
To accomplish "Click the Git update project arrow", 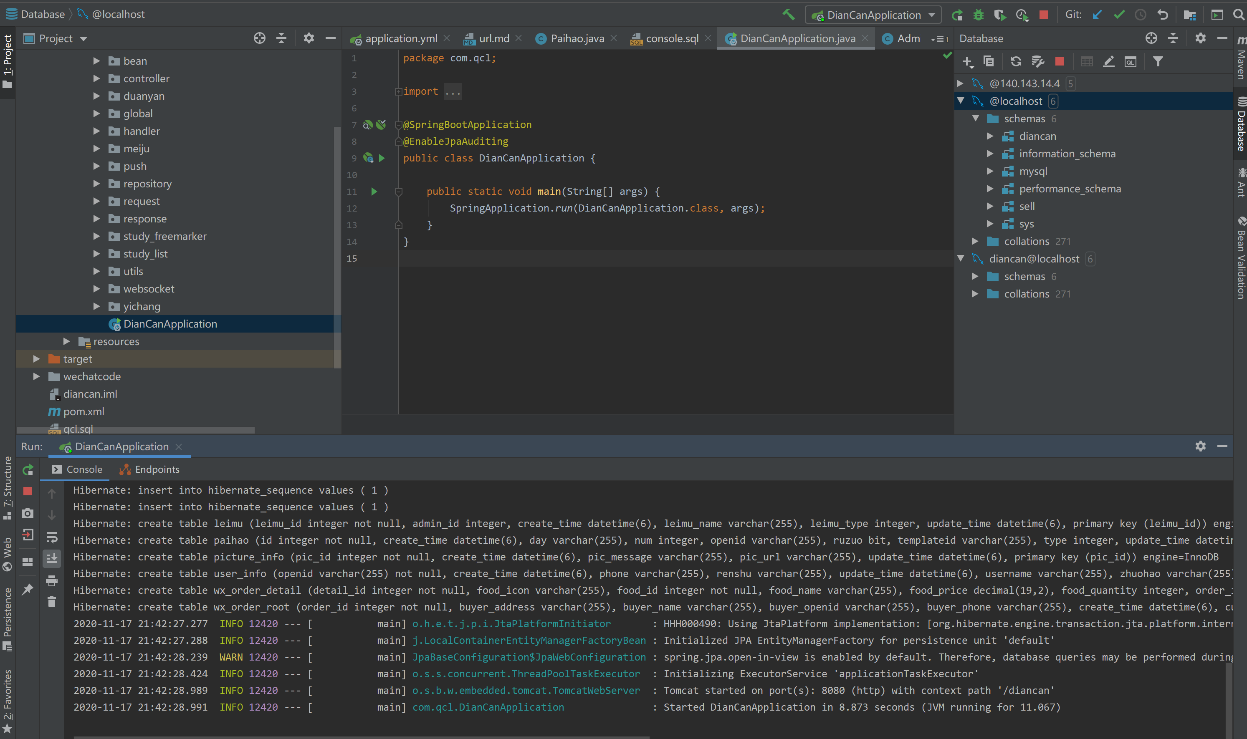I will [1097, 15].
